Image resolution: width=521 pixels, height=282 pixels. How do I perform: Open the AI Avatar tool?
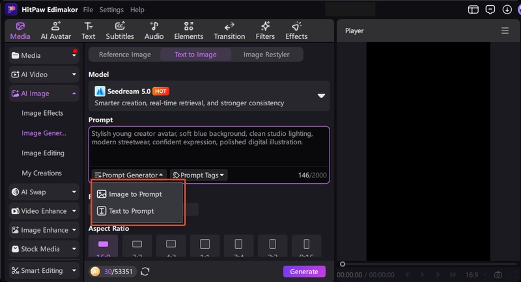tap(56, 31)
